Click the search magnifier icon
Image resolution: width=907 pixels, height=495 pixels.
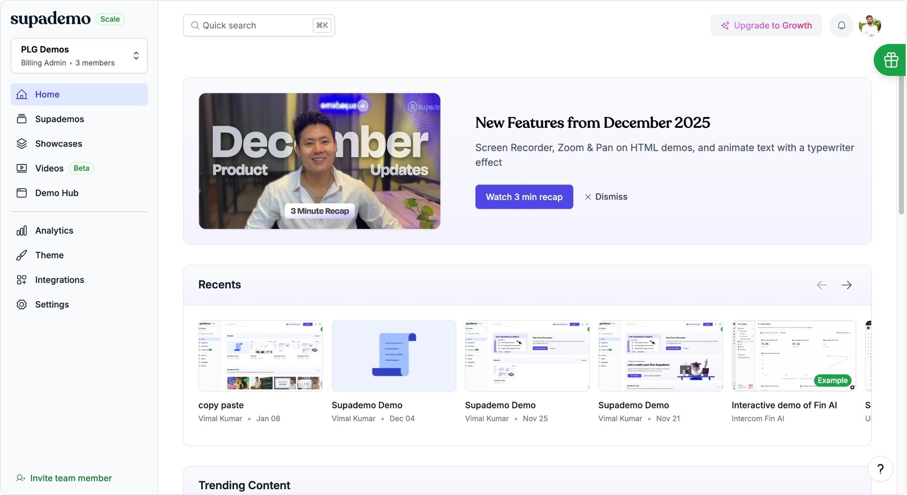[195, 25]
